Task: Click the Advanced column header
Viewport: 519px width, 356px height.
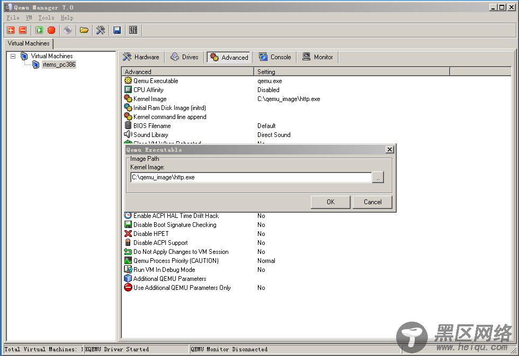Action: pos(187,72)
